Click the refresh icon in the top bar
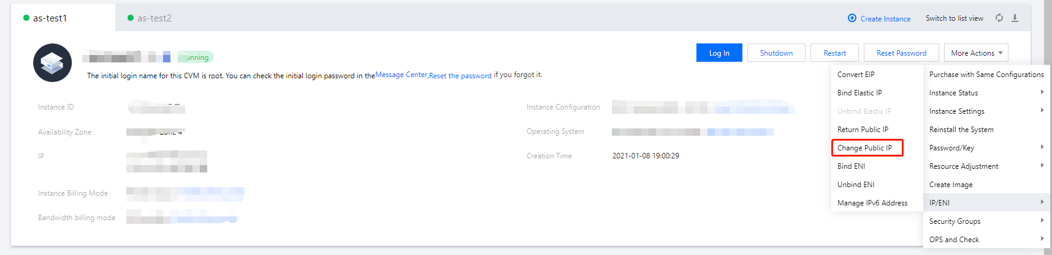The width and height of the screenshot is (1052, 255). tap(999, 18)
